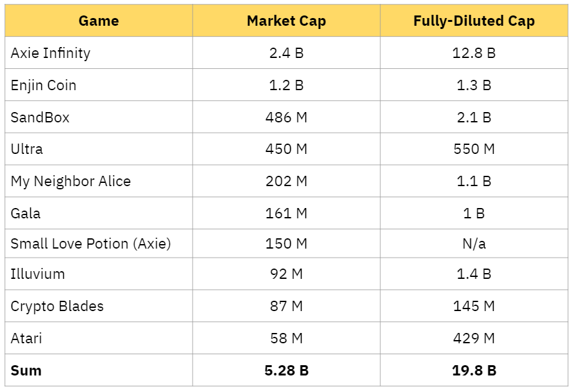Select the Enjin Coin cell
This screenshot has width=571, height=389.
(43, 86)
